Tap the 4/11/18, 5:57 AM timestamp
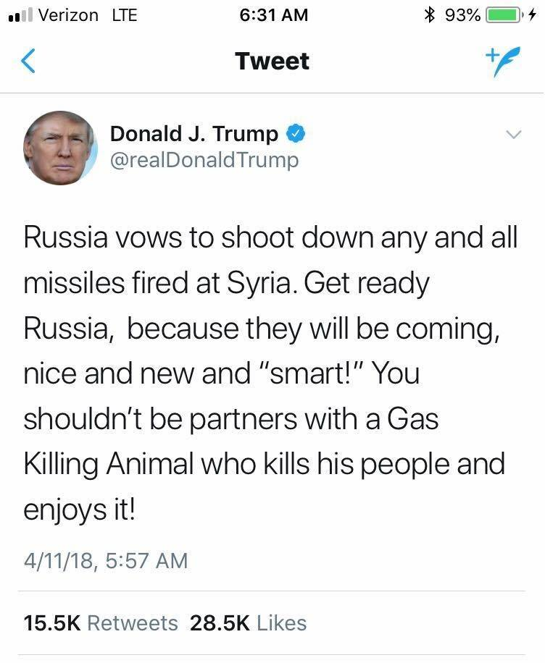545x663 pixels. 106,560
